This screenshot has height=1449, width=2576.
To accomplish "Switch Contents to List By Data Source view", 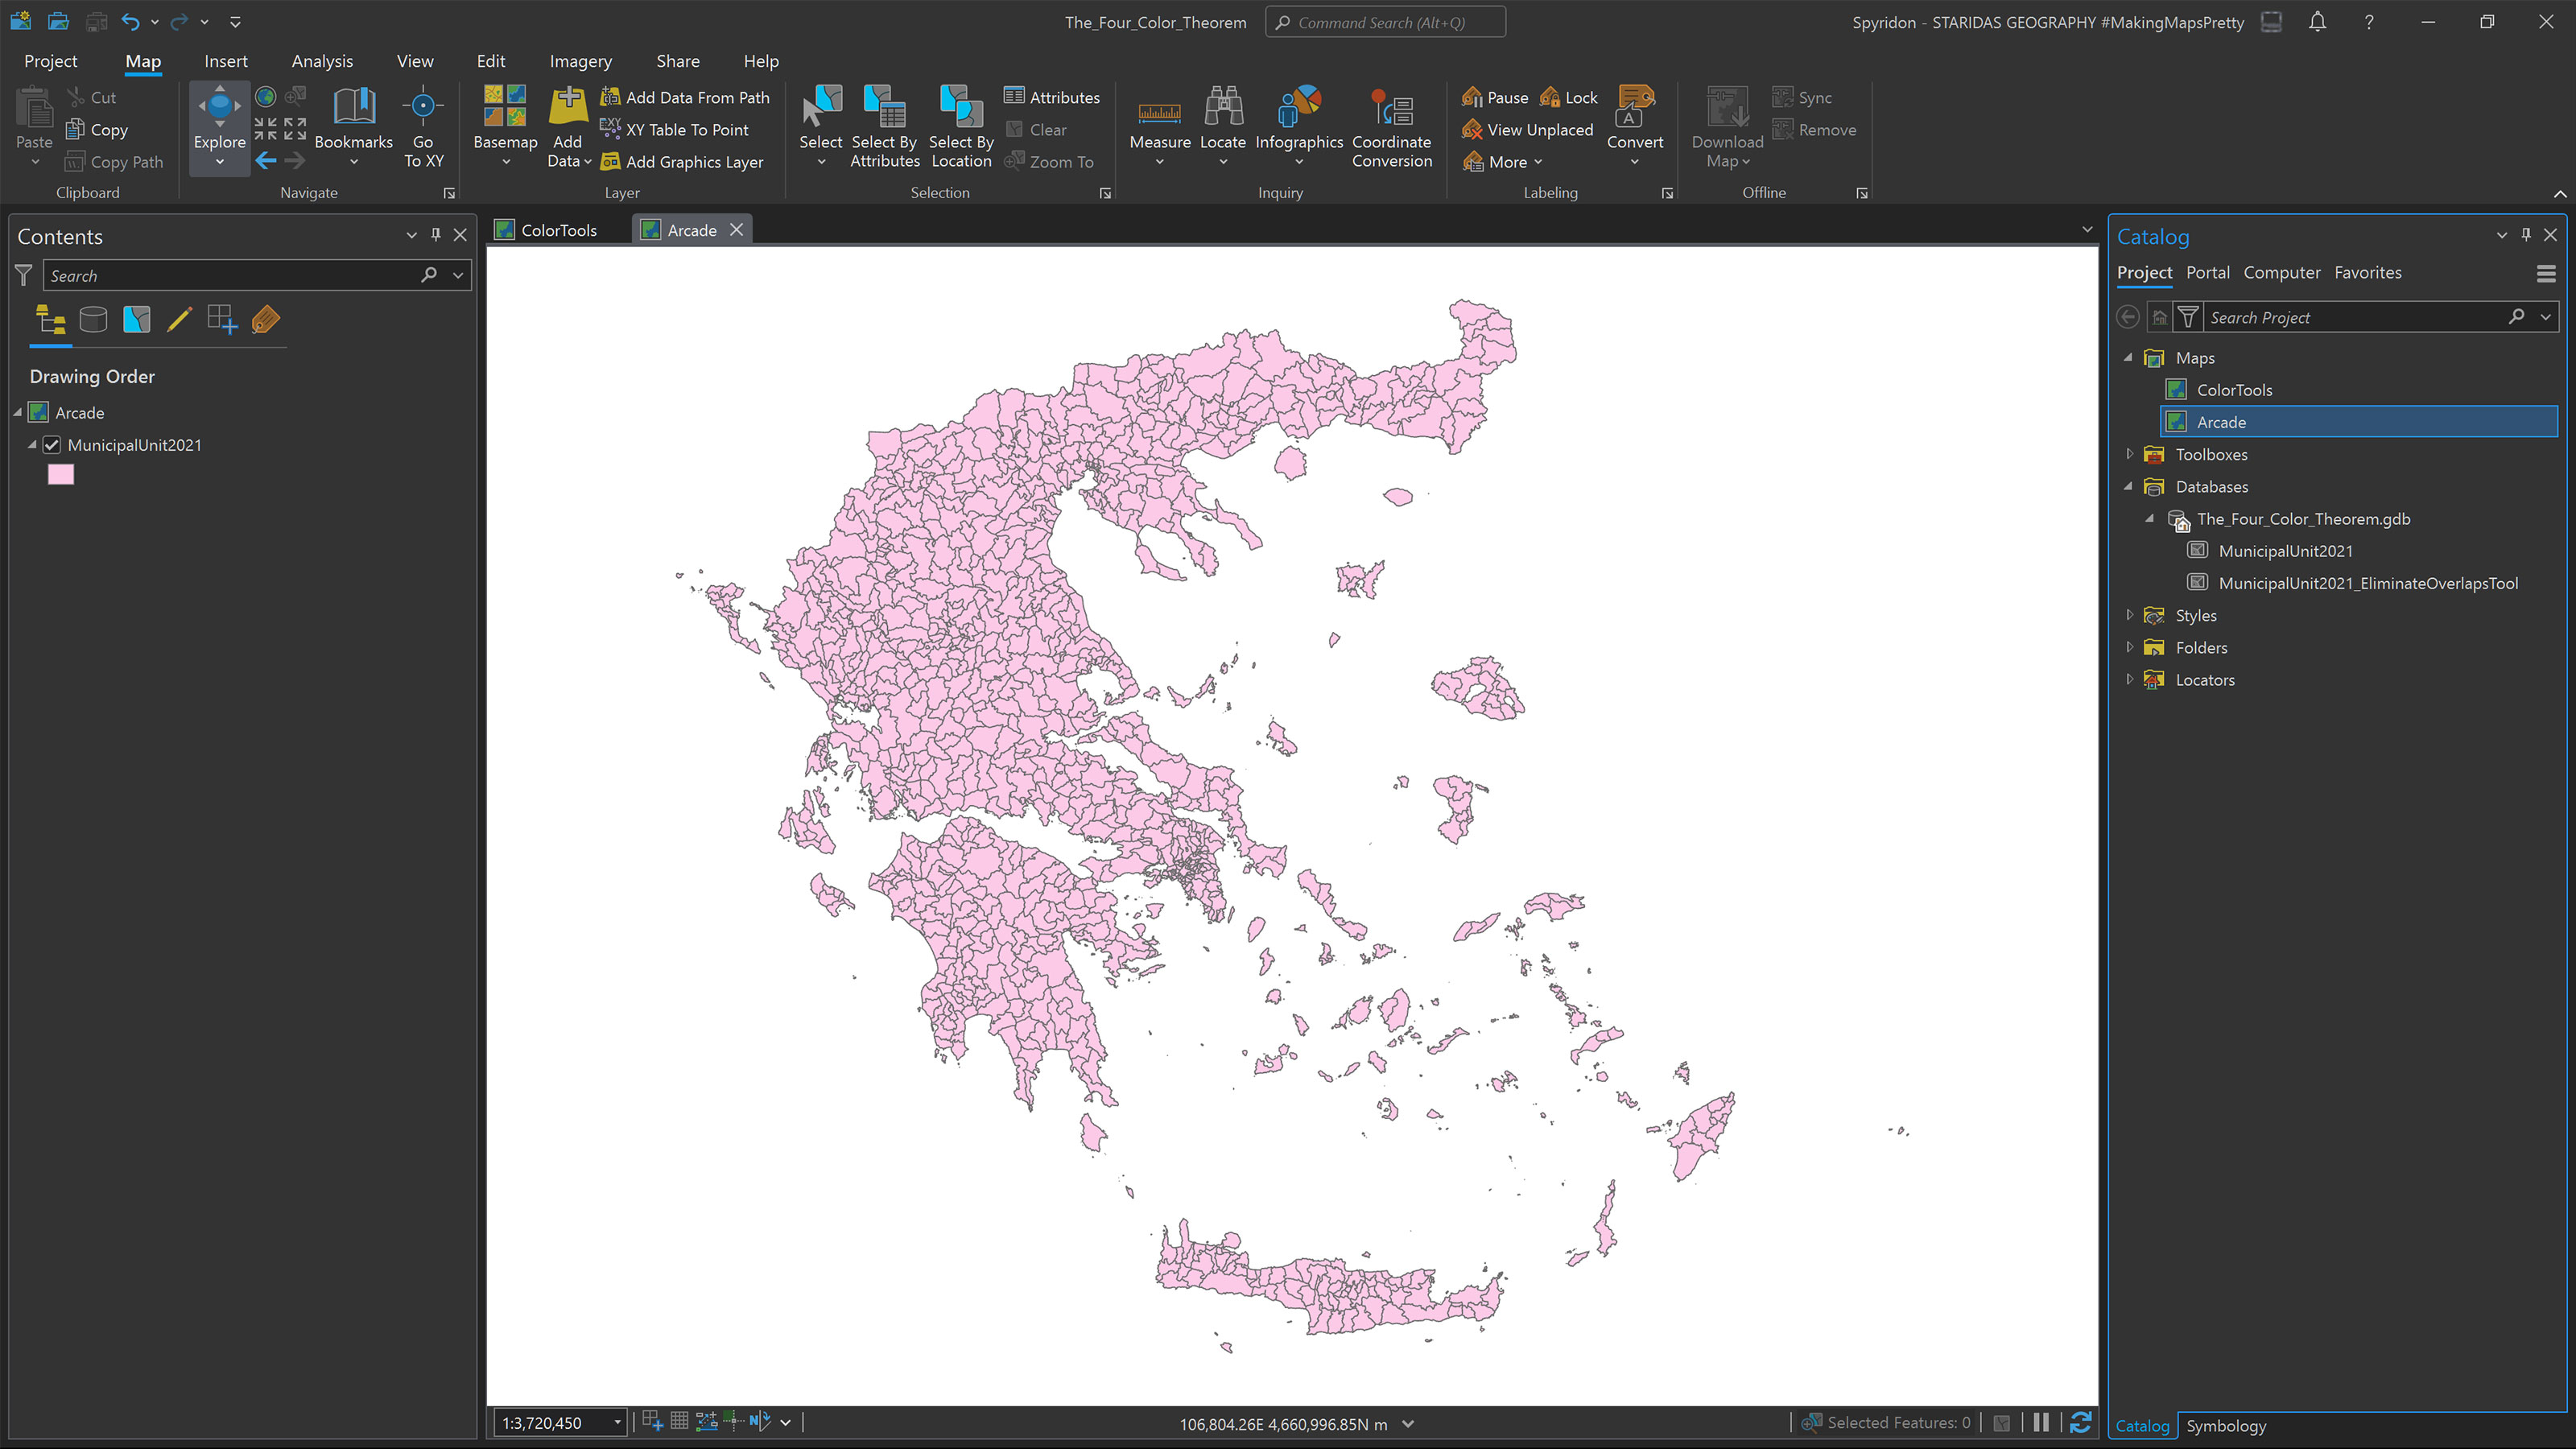I will click(x=93, y=319).
